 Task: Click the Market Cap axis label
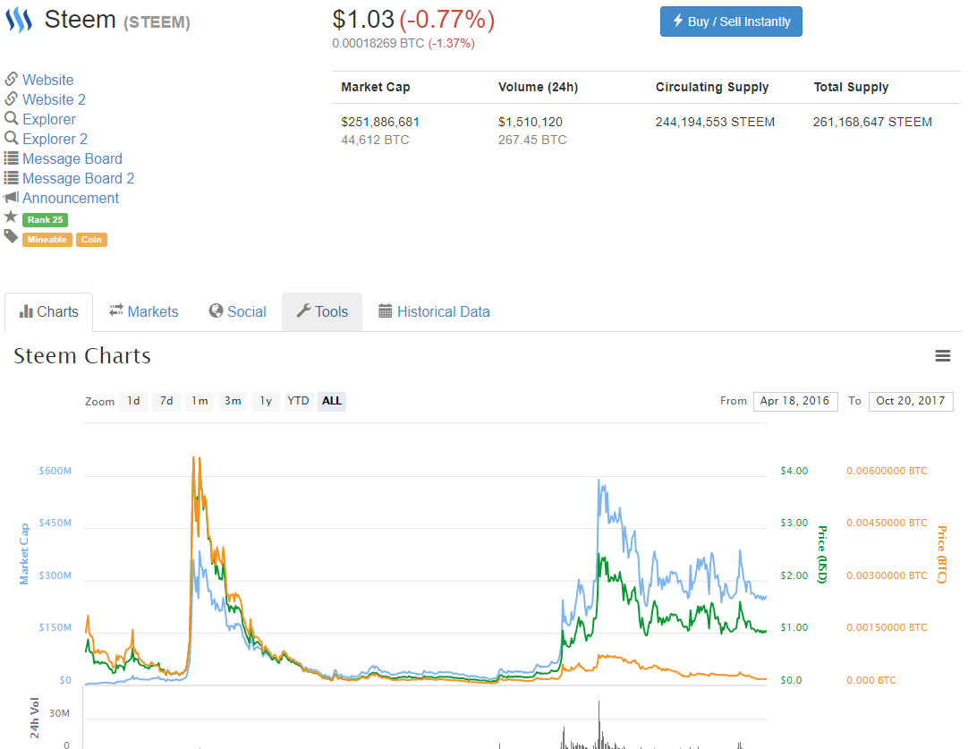point(24,554)
